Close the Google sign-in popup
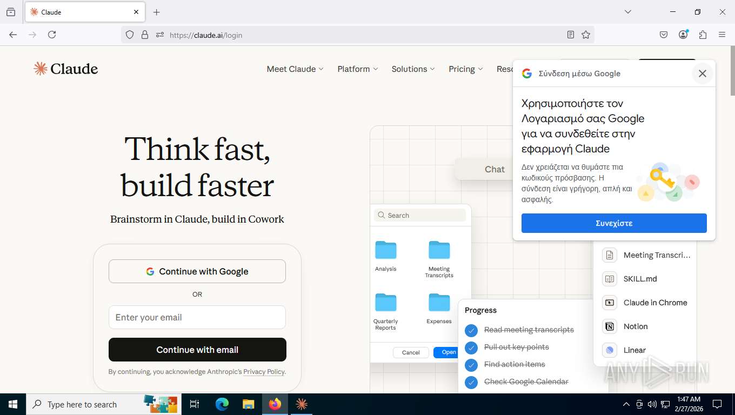 703,73
